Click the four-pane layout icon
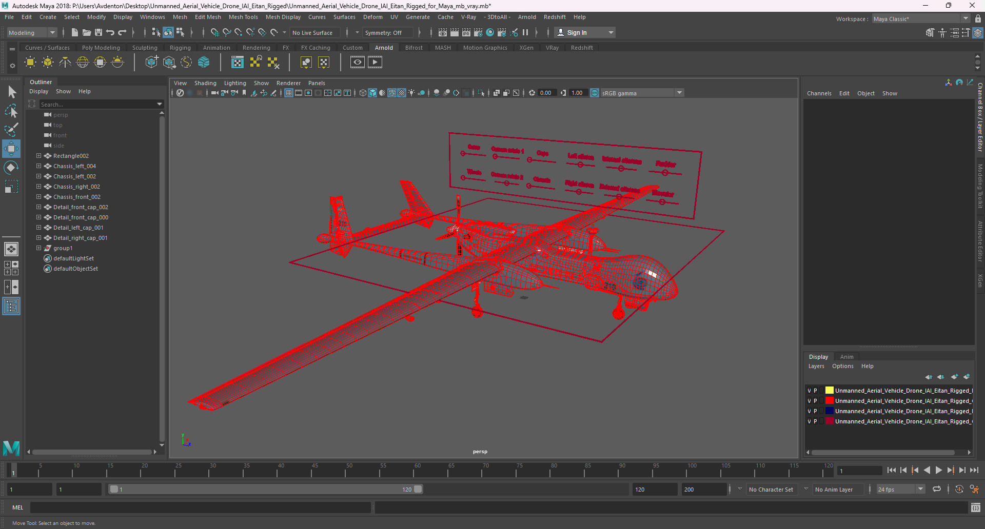The width and height of the screenshot is (985, 529). [11, 268]
